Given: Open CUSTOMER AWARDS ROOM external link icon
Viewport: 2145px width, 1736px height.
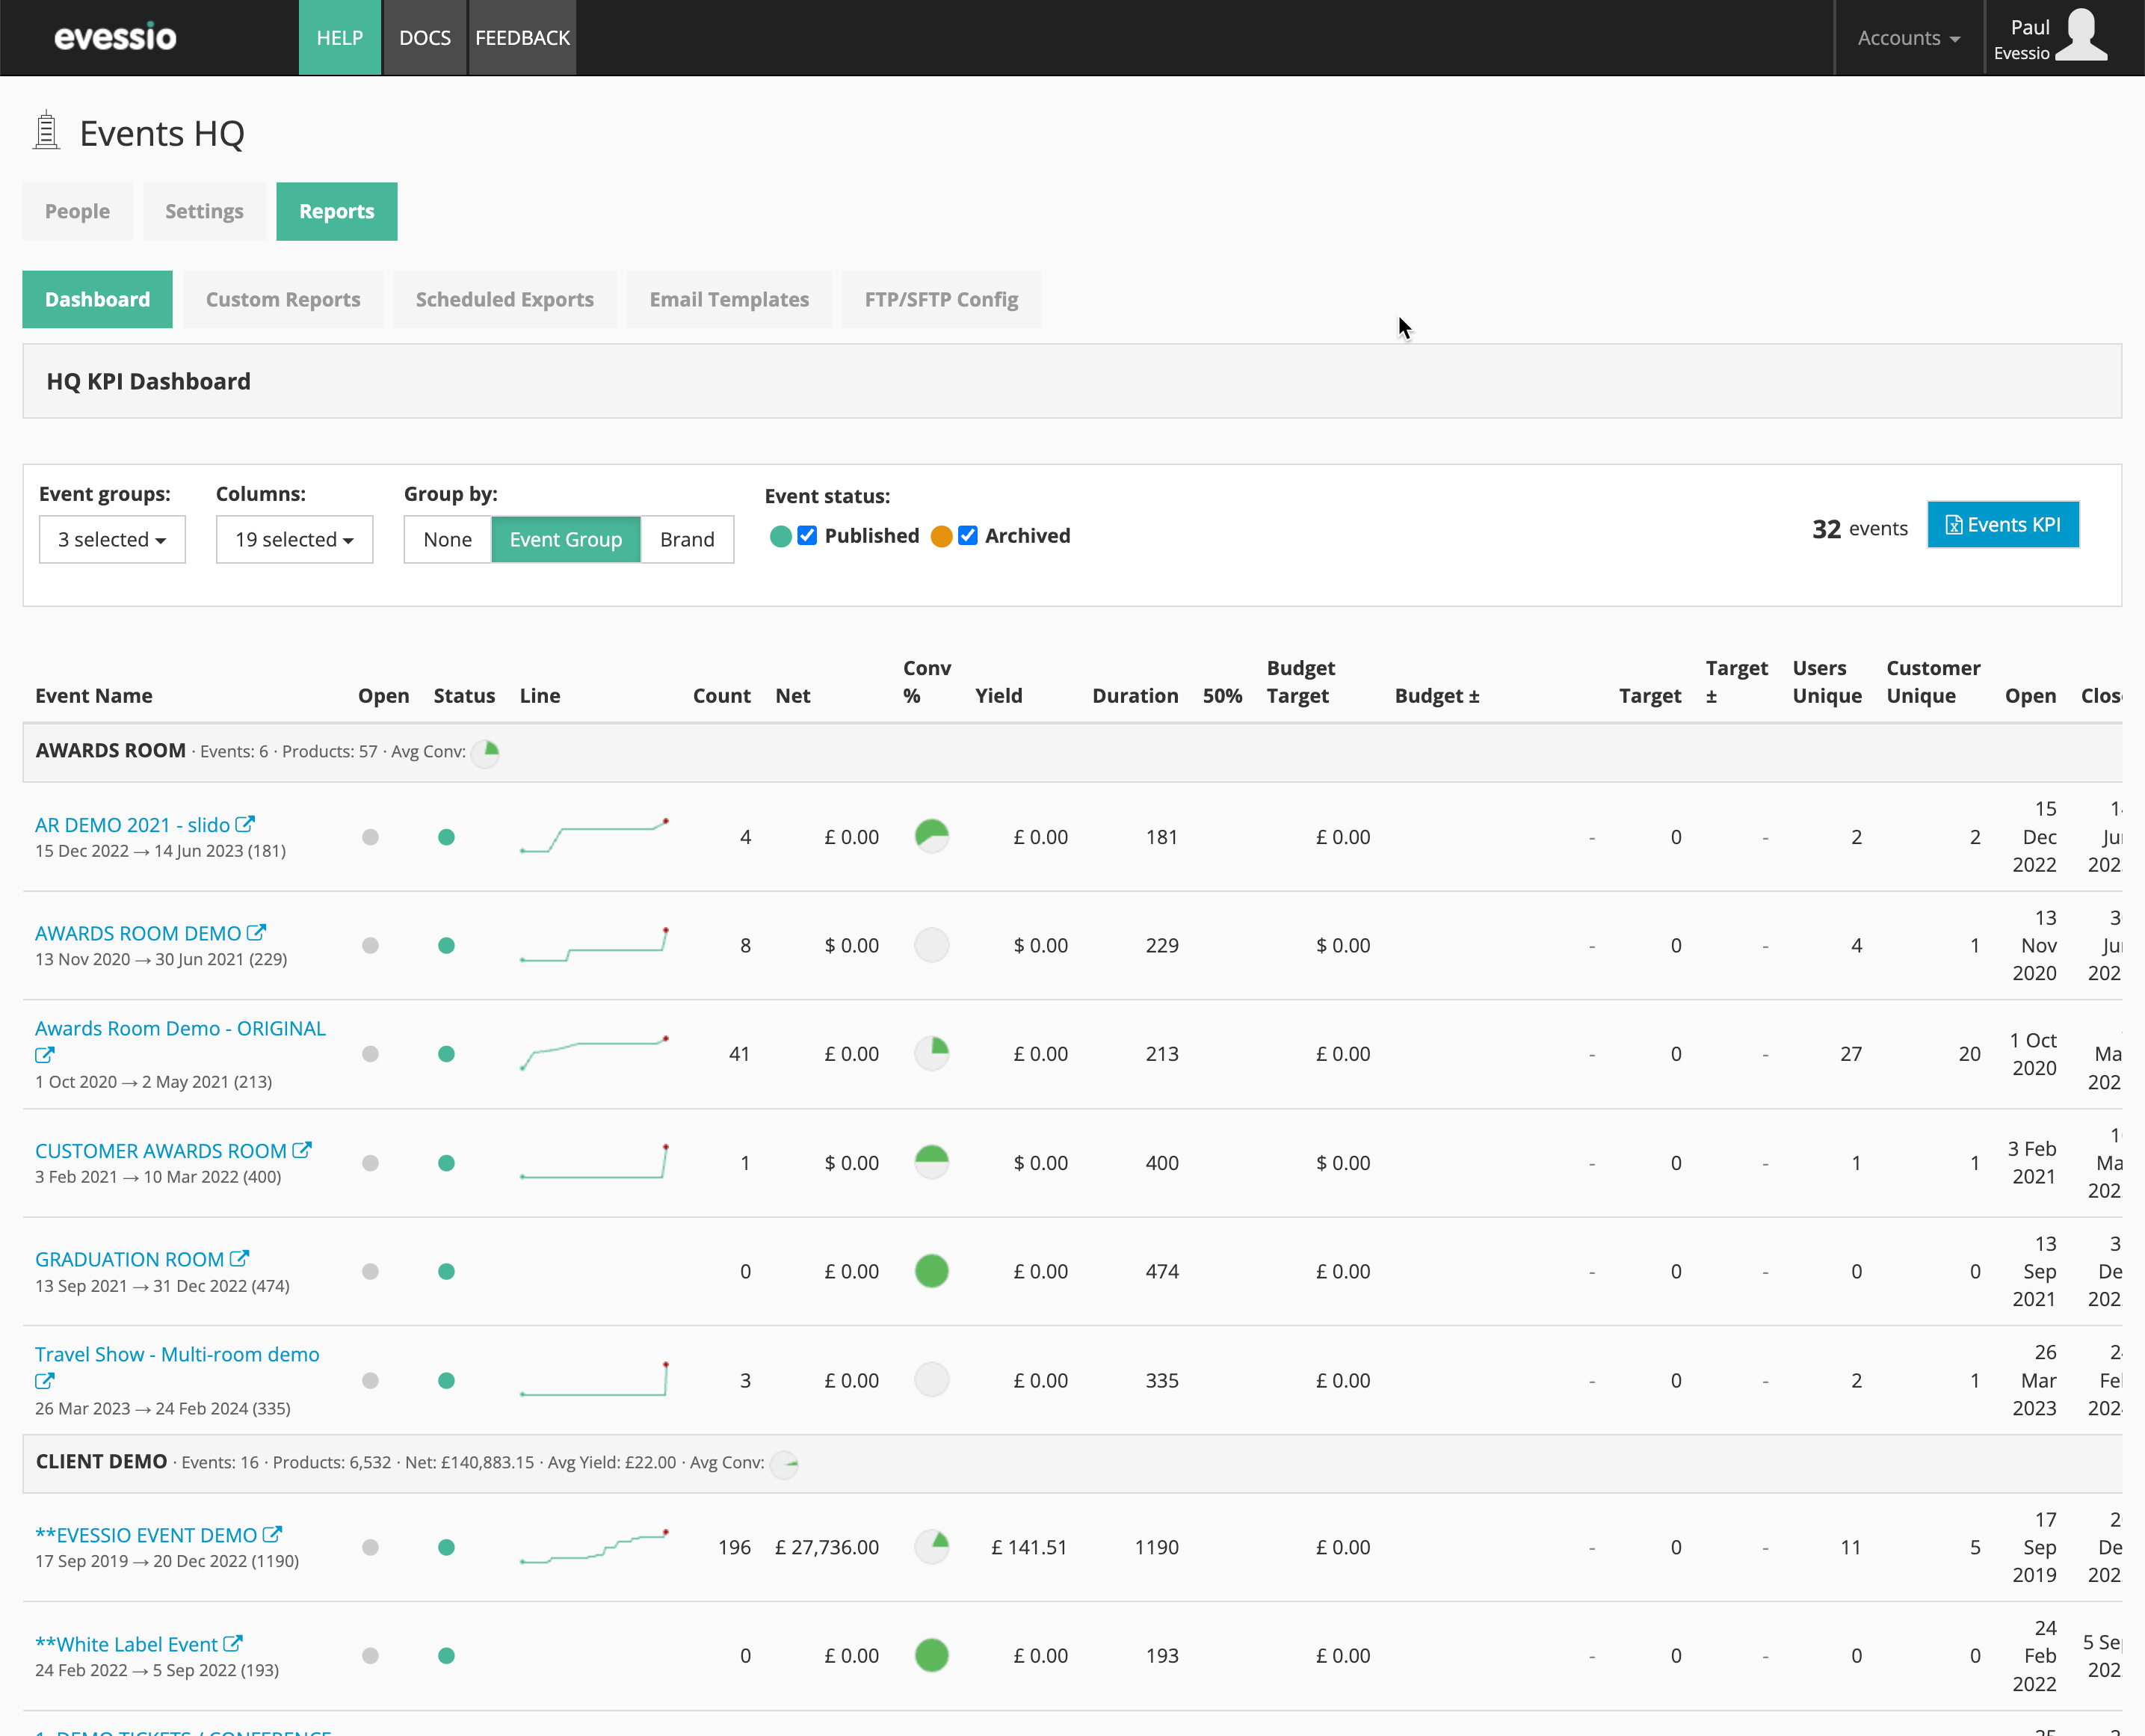Looking at the screenshot, I should [x=302, y=1150].
